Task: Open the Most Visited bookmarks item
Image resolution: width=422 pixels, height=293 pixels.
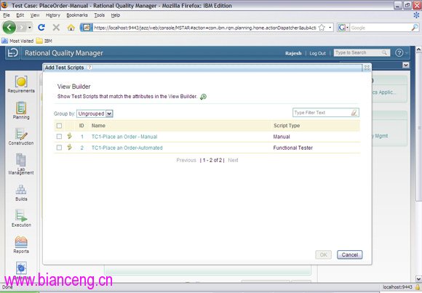Action: pyautogui.click(x=17, y=41)
